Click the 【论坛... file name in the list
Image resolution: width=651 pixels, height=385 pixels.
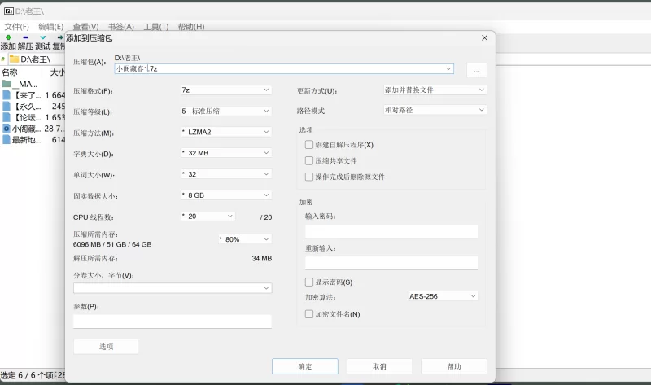pyautogui.click(x=27, y=117)
